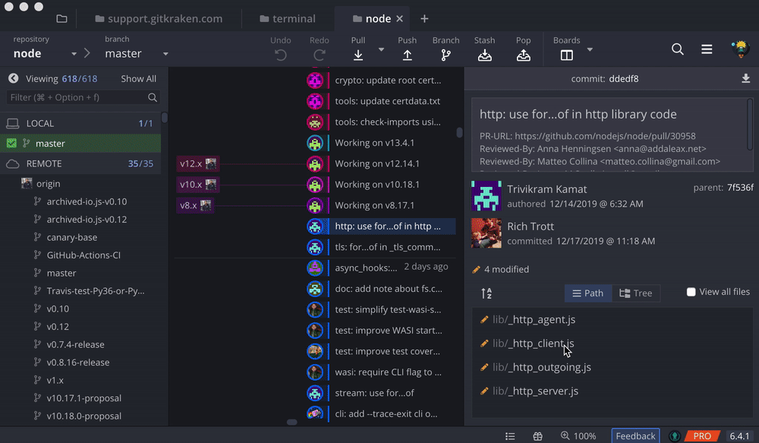This screenshot has width=759, height=443.
Task: Open the user profile avatar
Action: tap(740, 49)
